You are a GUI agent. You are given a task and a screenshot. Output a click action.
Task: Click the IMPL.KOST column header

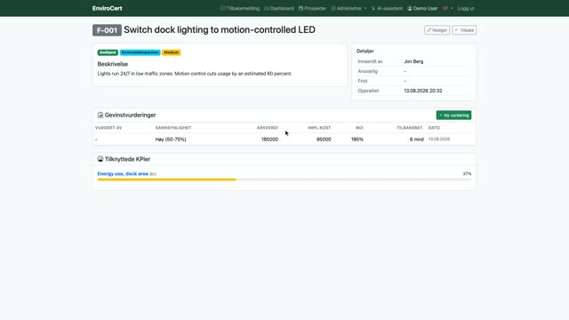point(319,128)
